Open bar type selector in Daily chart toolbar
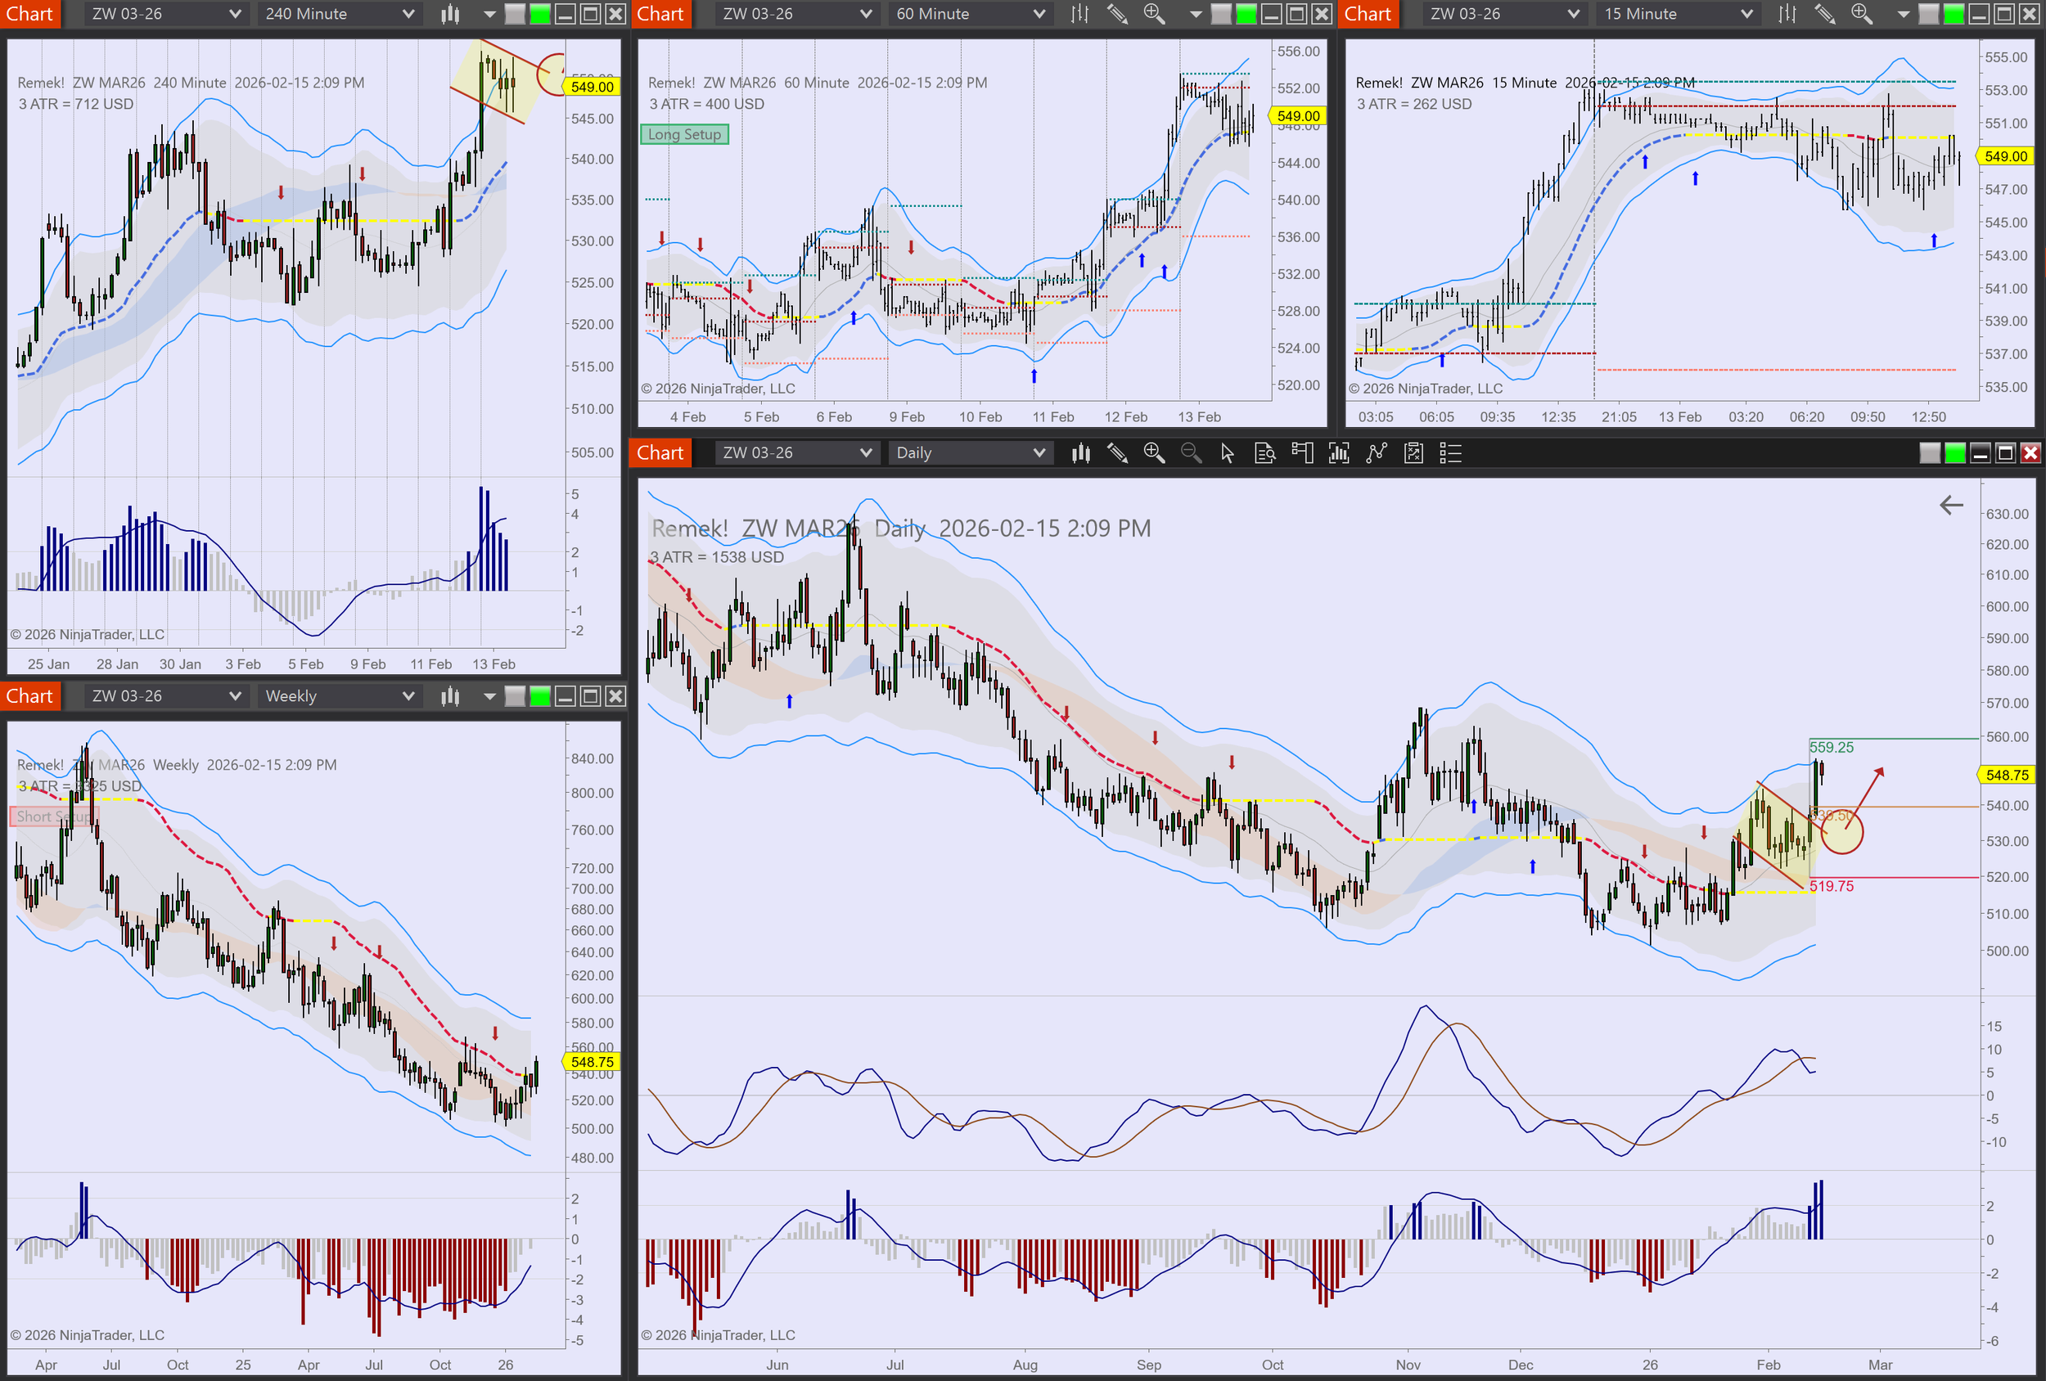Image resolution: width=2046 pixels, height=1381 pixels. point(1080,453)
